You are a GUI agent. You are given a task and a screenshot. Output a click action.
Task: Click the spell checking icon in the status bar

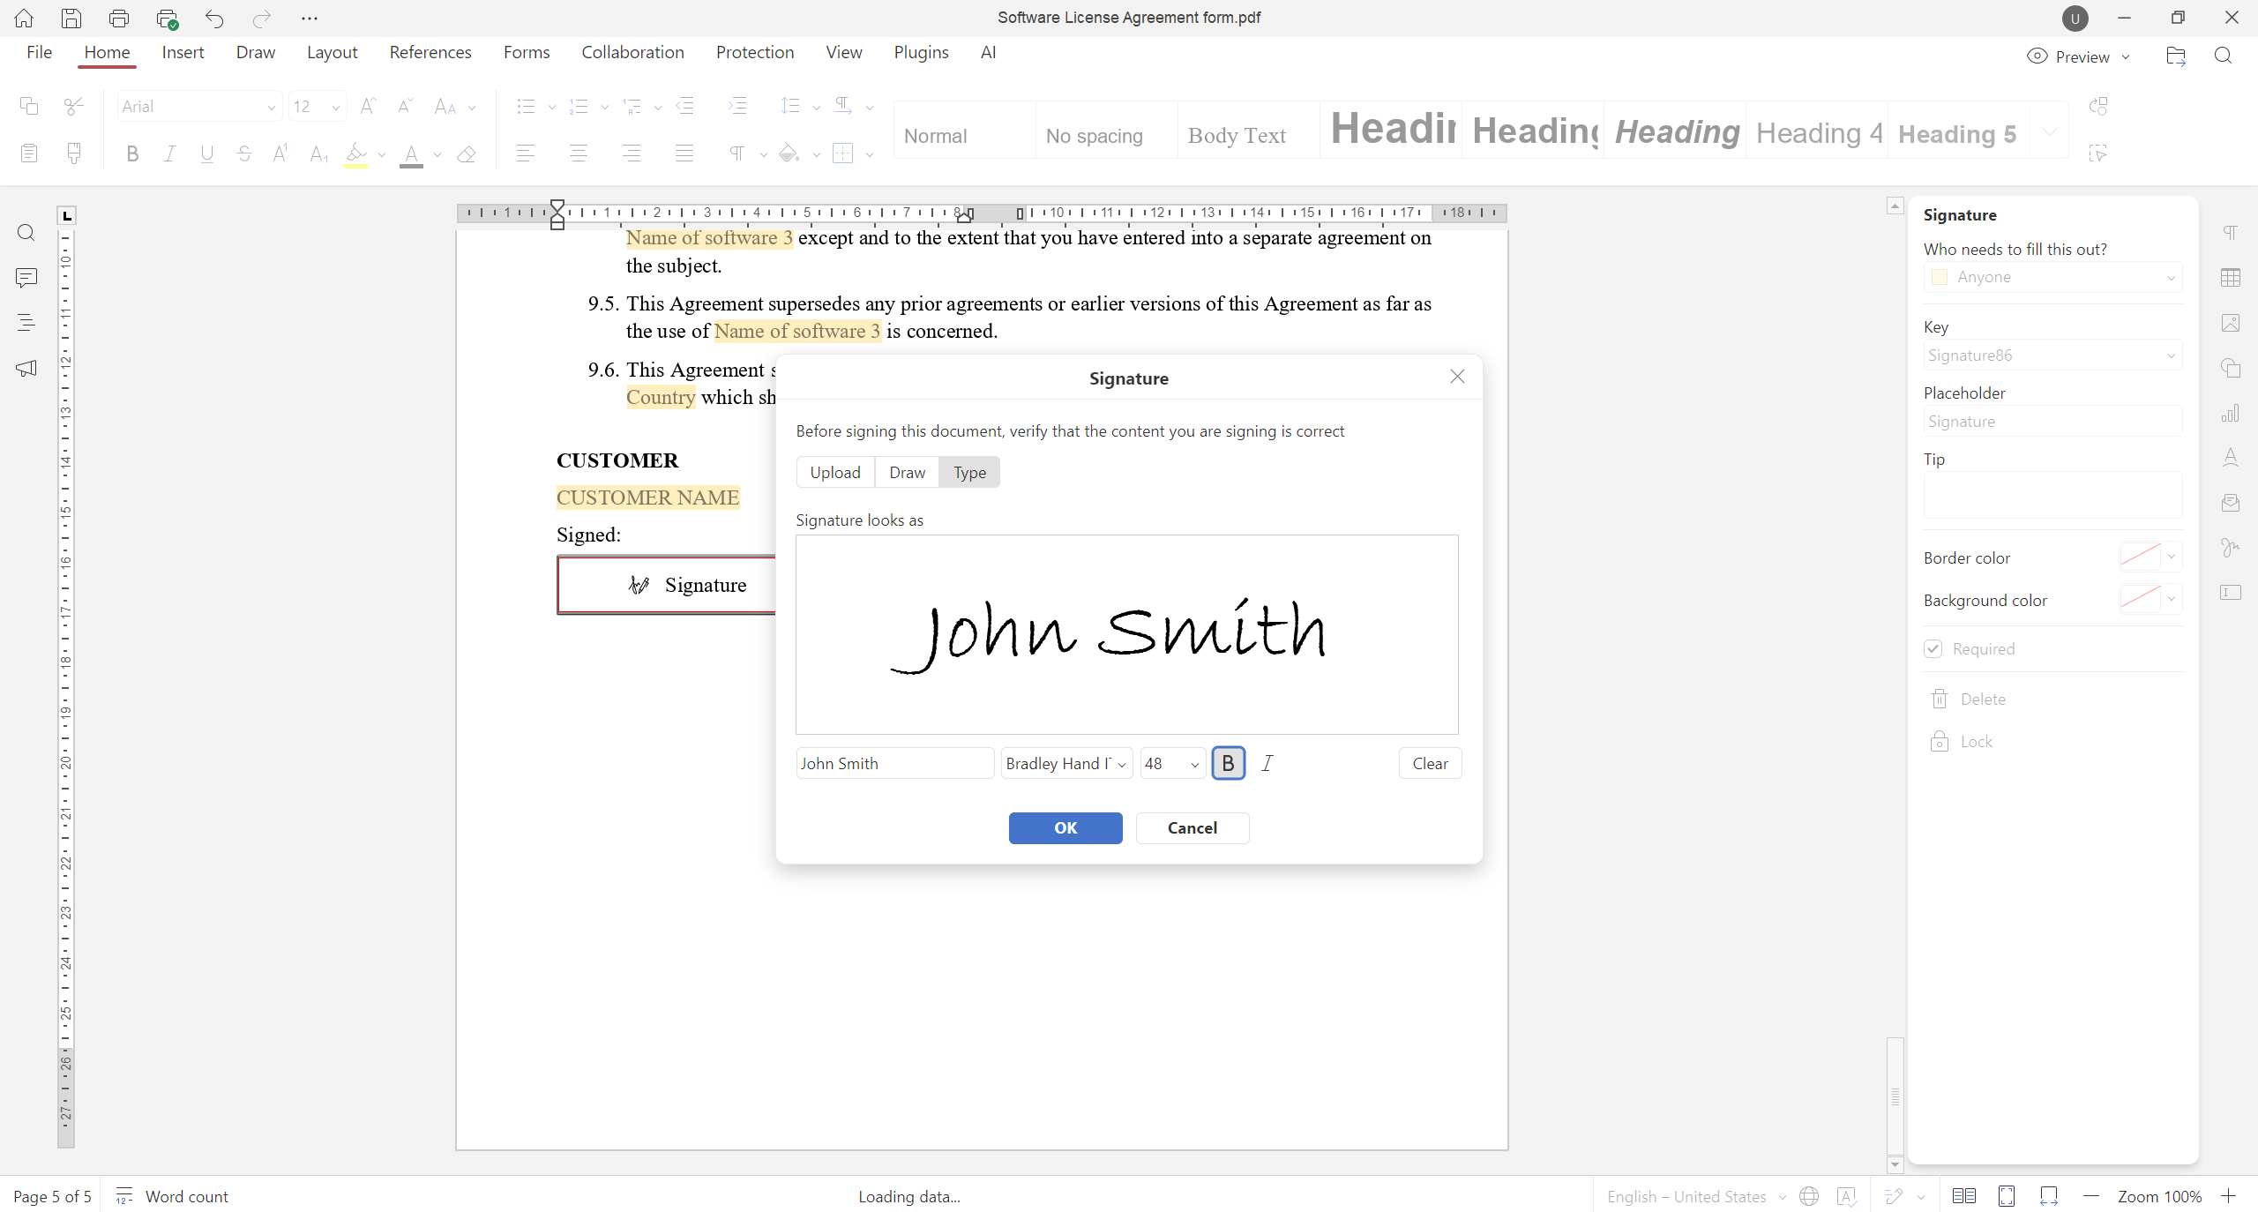(x=1846, y=1196)
